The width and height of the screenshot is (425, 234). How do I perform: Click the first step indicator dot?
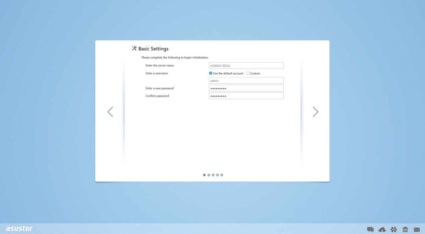(204, 175)
